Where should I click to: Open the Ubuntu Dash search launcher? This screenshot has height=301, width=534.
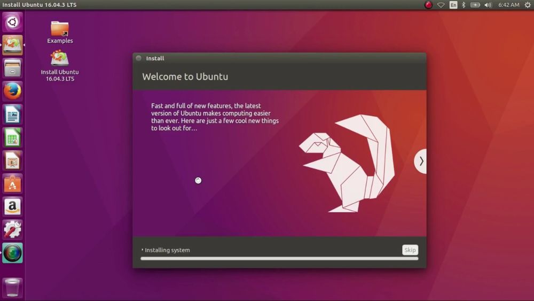(13, 22)
